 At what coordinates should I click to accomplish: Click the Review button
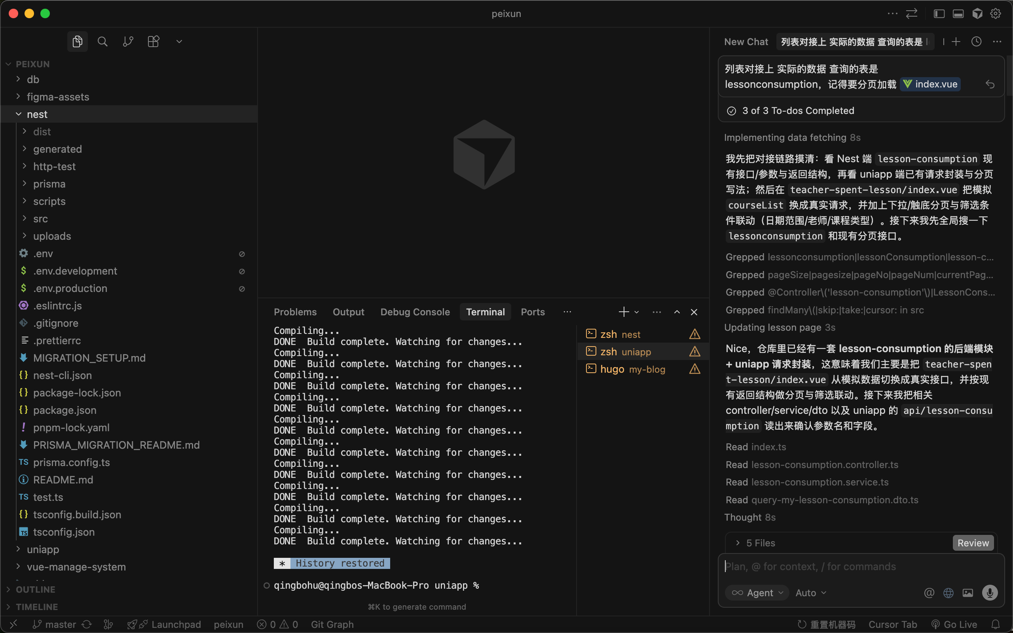click(973, 543)
